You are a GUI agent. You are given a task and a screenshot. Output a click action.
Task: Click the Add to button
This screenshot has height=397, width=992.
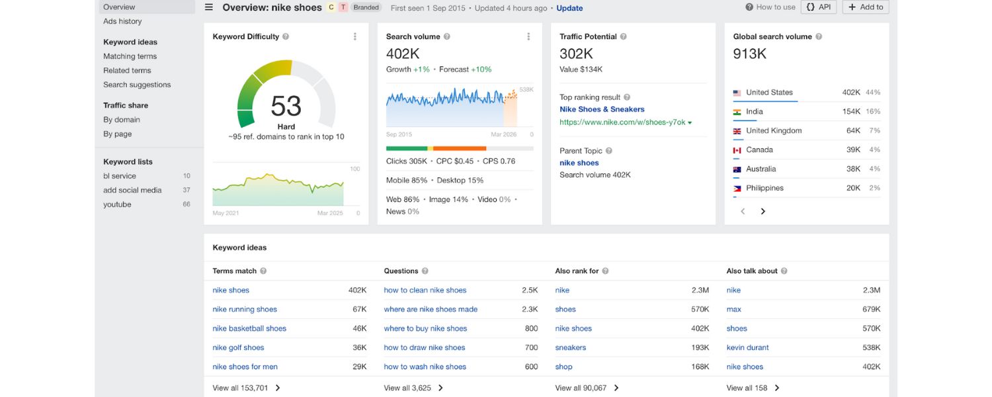coord(865,7)
